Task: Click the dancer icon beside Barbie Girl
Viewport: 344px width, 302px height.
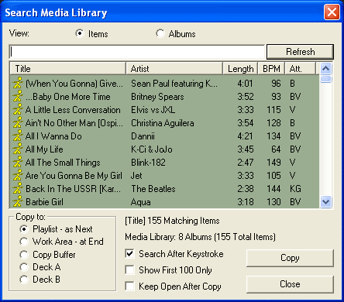Action: (x=18, y=201)
